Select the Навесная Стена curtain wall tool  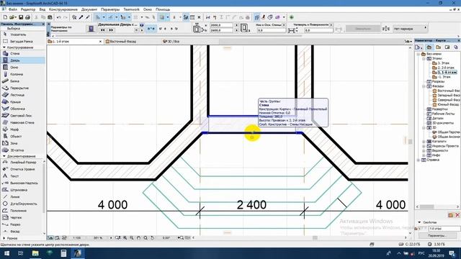22,122
